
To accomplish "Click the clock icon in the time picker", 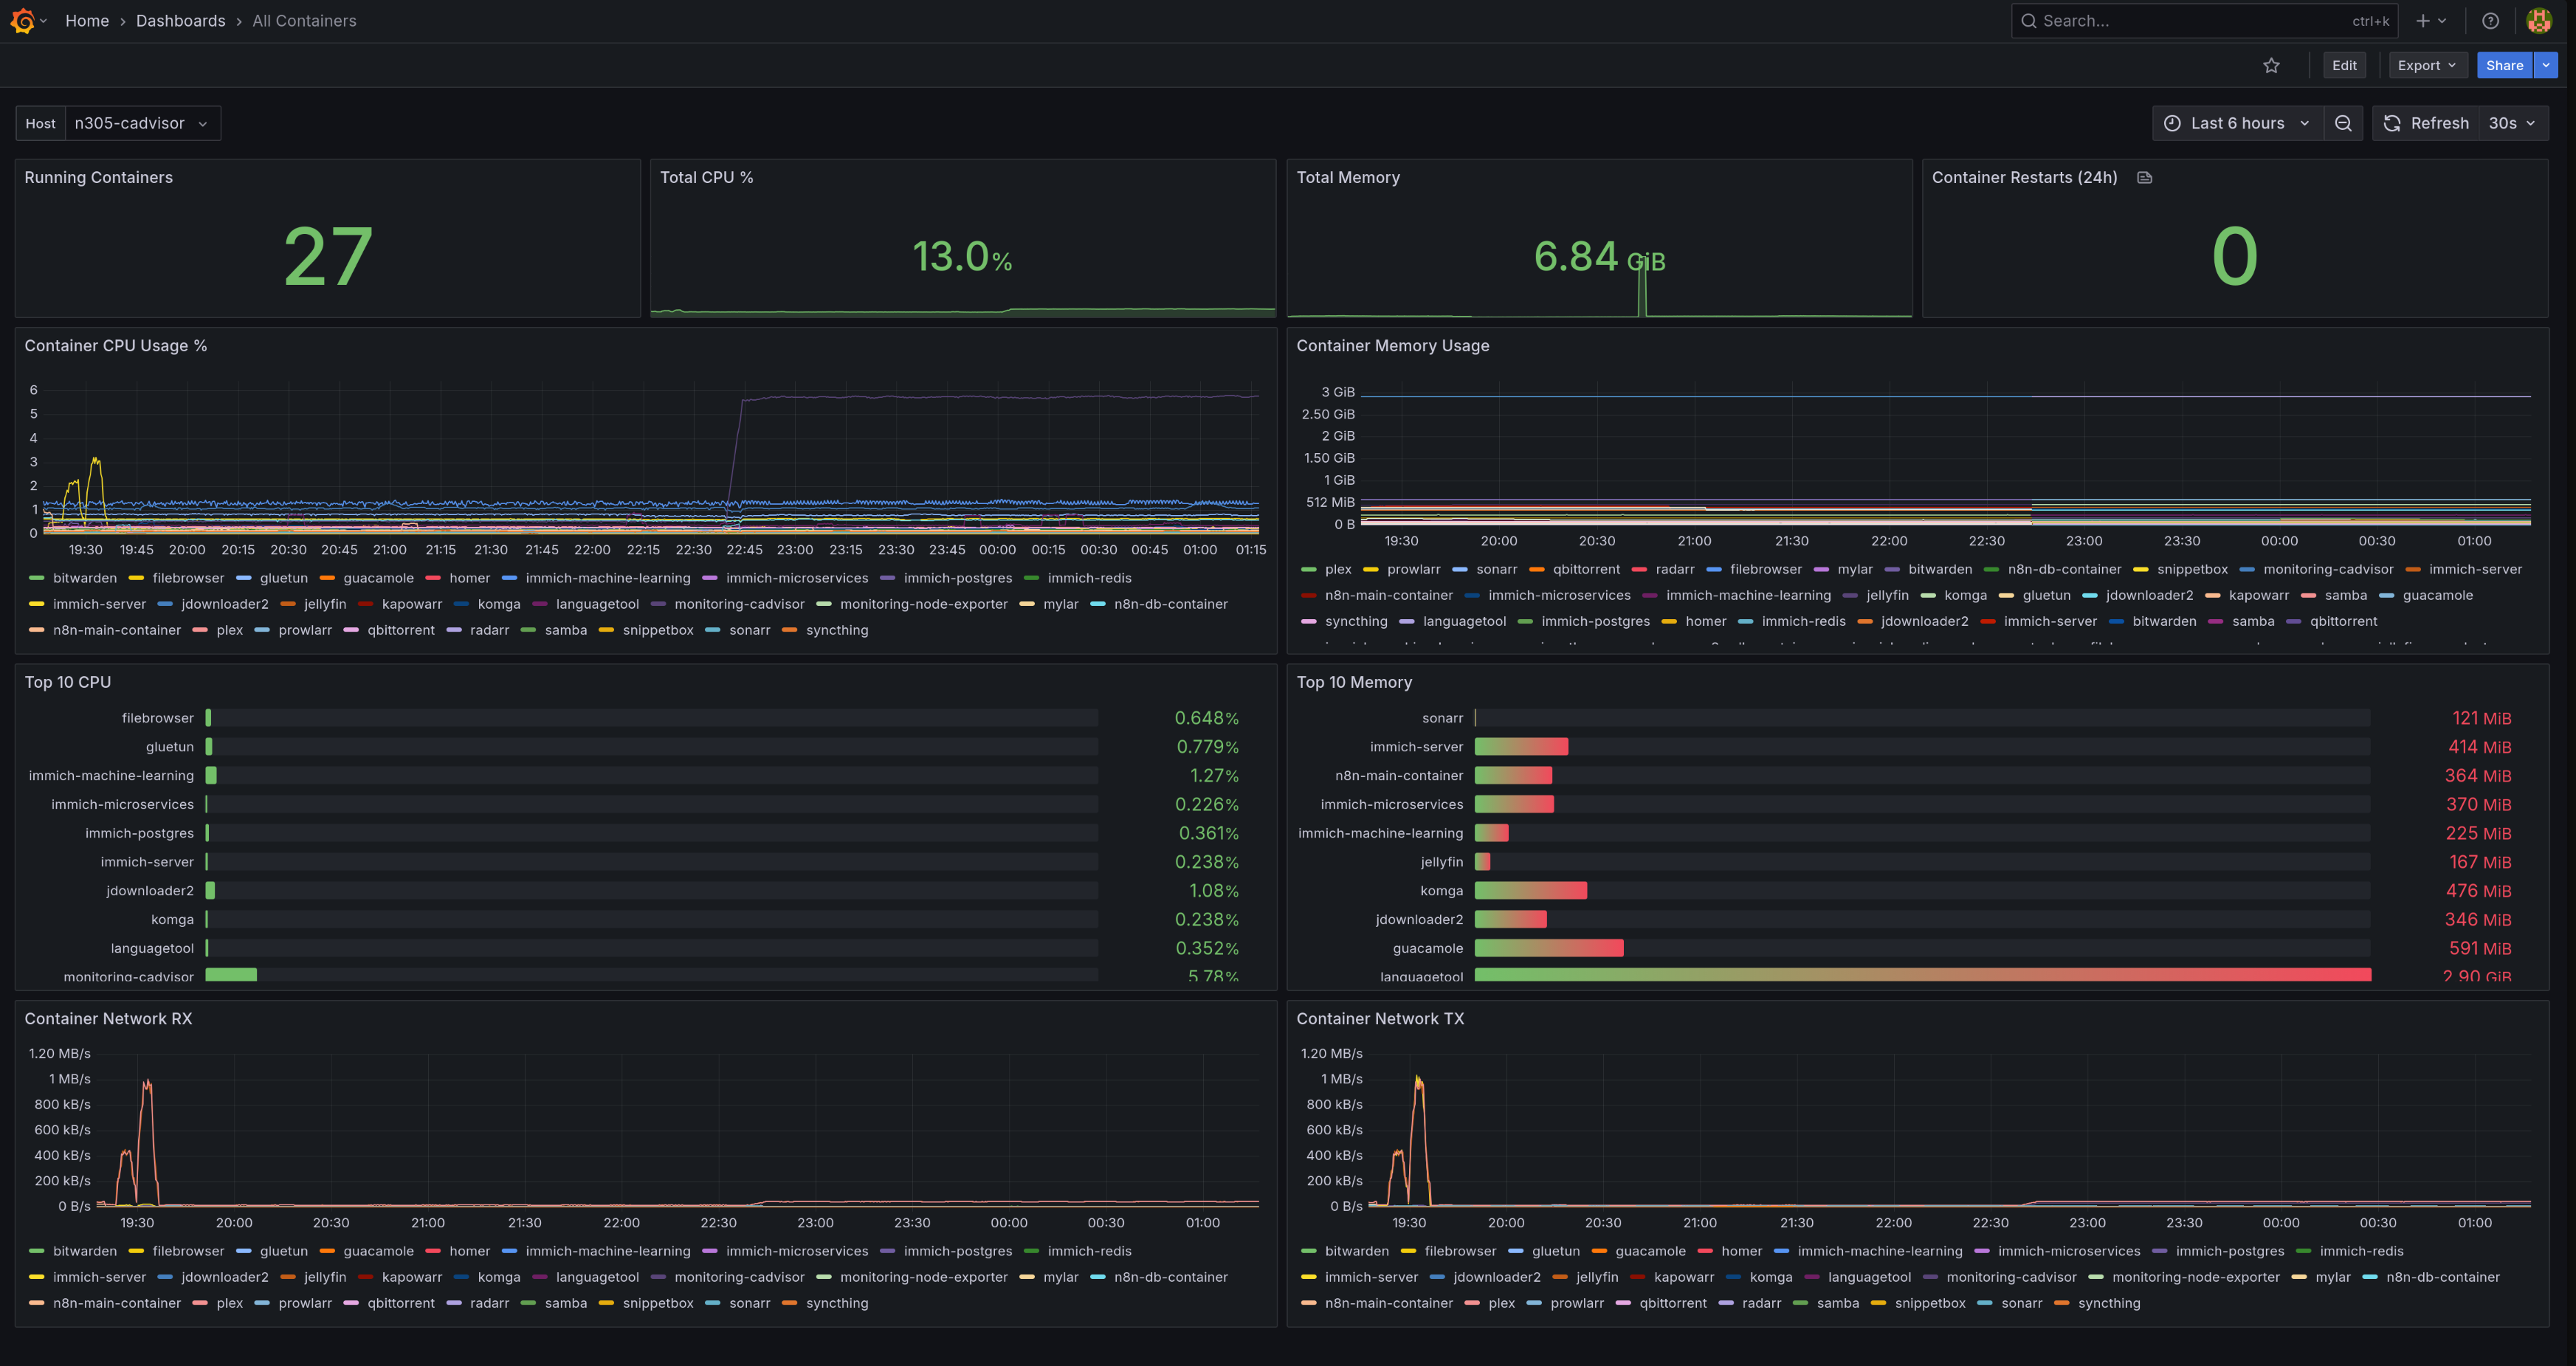I will click(x=2171, y=123).
